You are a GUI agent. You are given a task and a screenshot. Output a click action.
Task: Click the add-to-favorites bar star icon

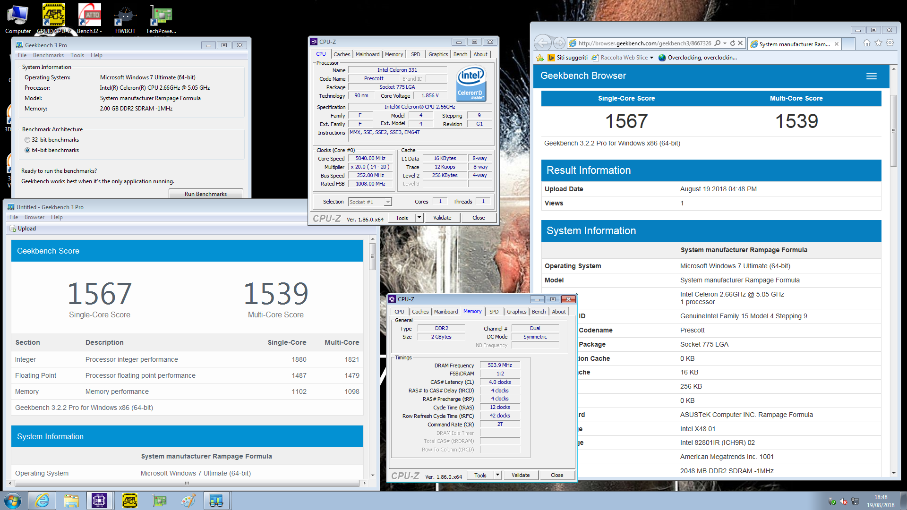click(540, 58)
